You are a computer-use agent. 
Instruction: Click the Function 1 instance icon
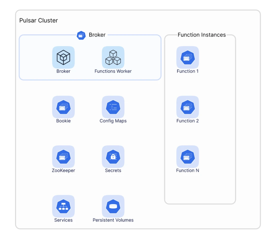pyautogui.click(x=187, y=57)
